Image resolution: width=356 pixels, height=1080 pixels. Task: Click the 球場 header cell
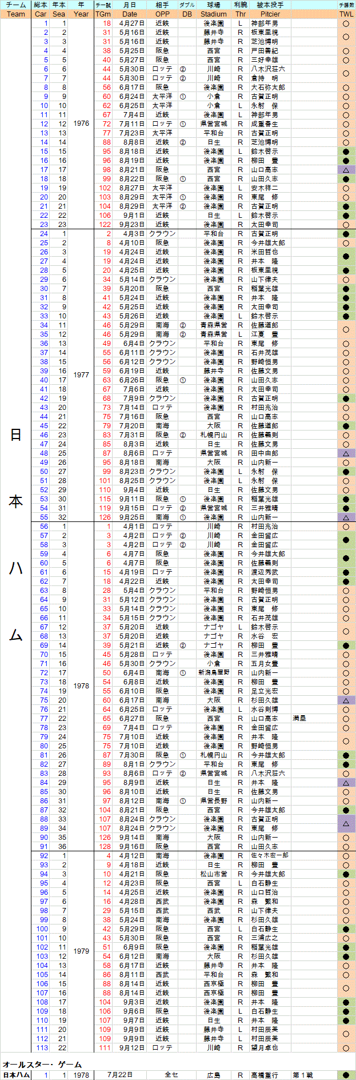click(214, 5)
